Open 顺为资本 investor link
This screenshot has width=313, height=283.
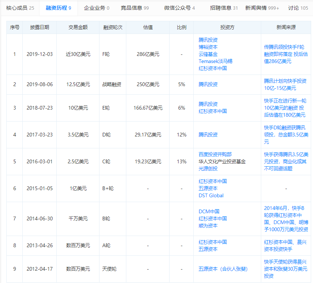point(208,226)
